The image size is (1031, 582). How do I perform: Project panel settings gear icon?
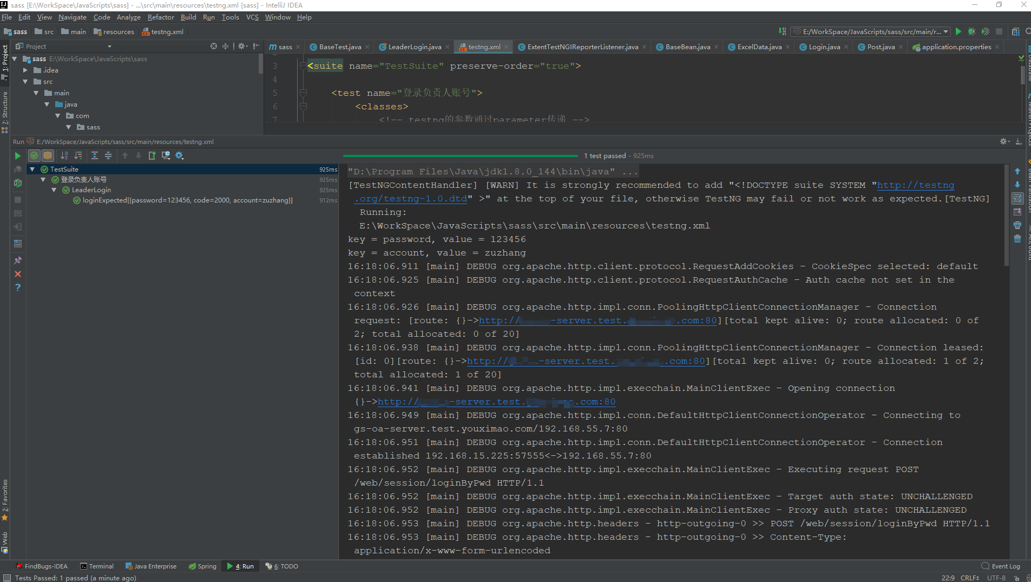pos(242,47)
